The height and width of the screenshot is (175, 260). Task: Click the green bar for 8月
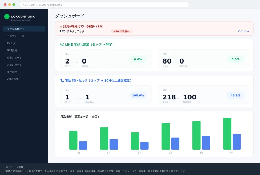(x=197, y=135)
